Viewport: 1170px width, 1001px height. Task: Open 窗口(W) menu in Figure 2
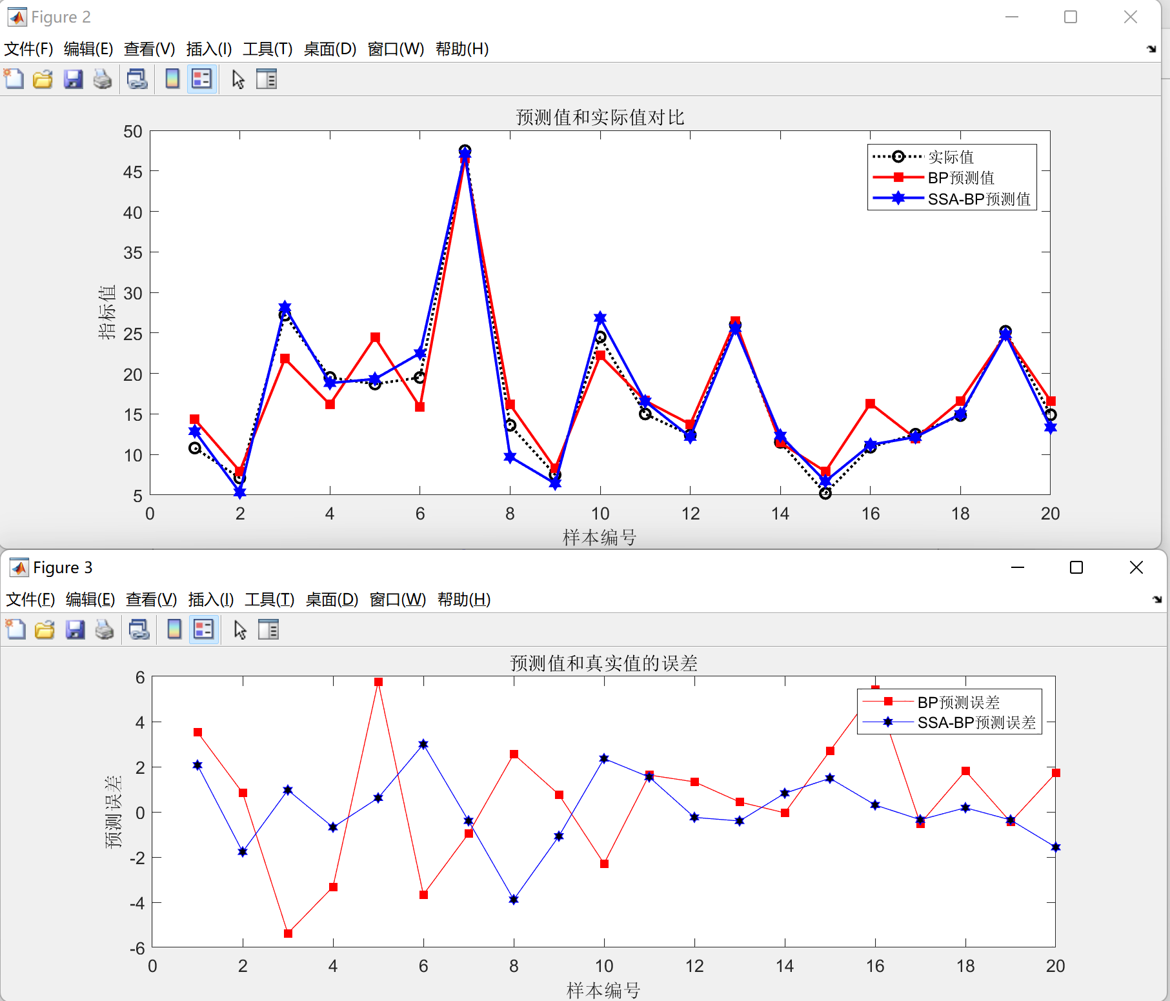pos(396,49)
